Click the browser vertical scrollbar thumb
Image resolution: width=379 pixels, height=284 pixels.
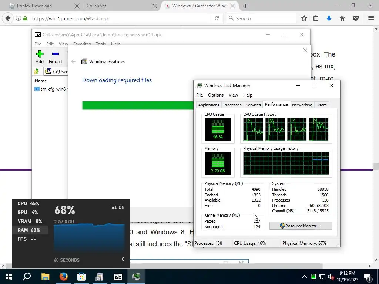(x=376, y=167)
